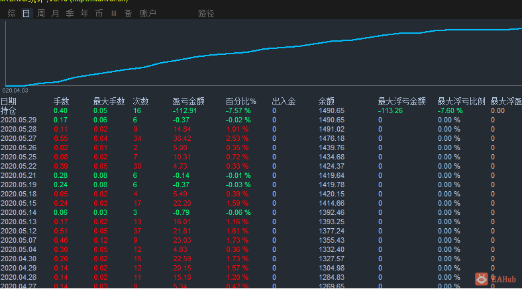Click the 最大手数 column header

(x=109, y=101)
